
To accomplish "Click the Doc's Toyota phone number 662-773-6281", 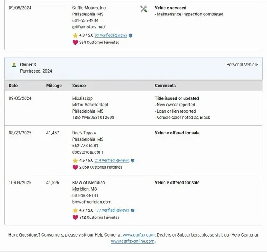I will [85, 146].
